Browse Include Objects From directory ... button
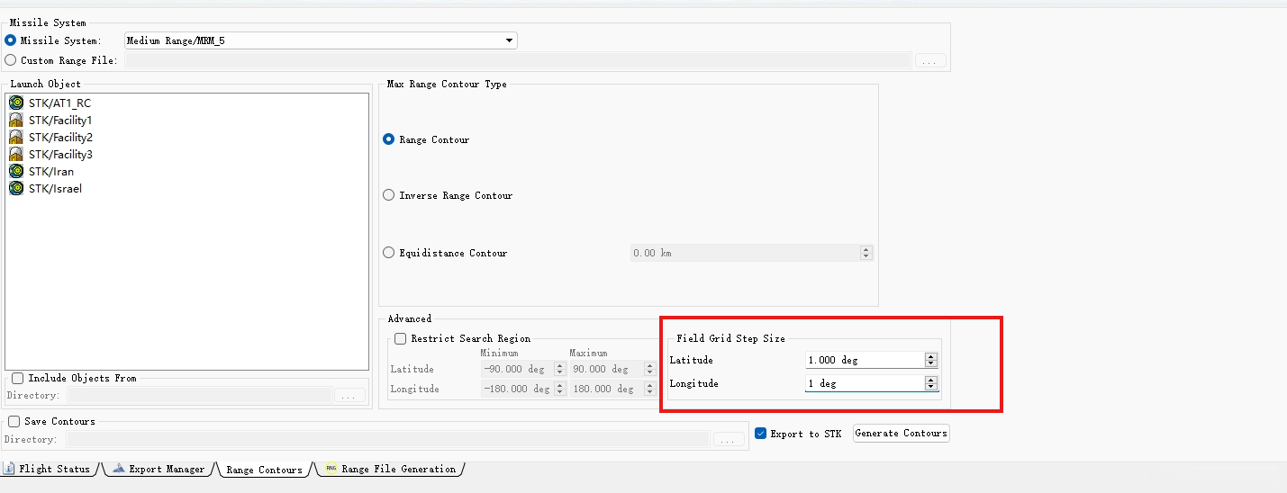1287x493 pixels. click(349, 395)
